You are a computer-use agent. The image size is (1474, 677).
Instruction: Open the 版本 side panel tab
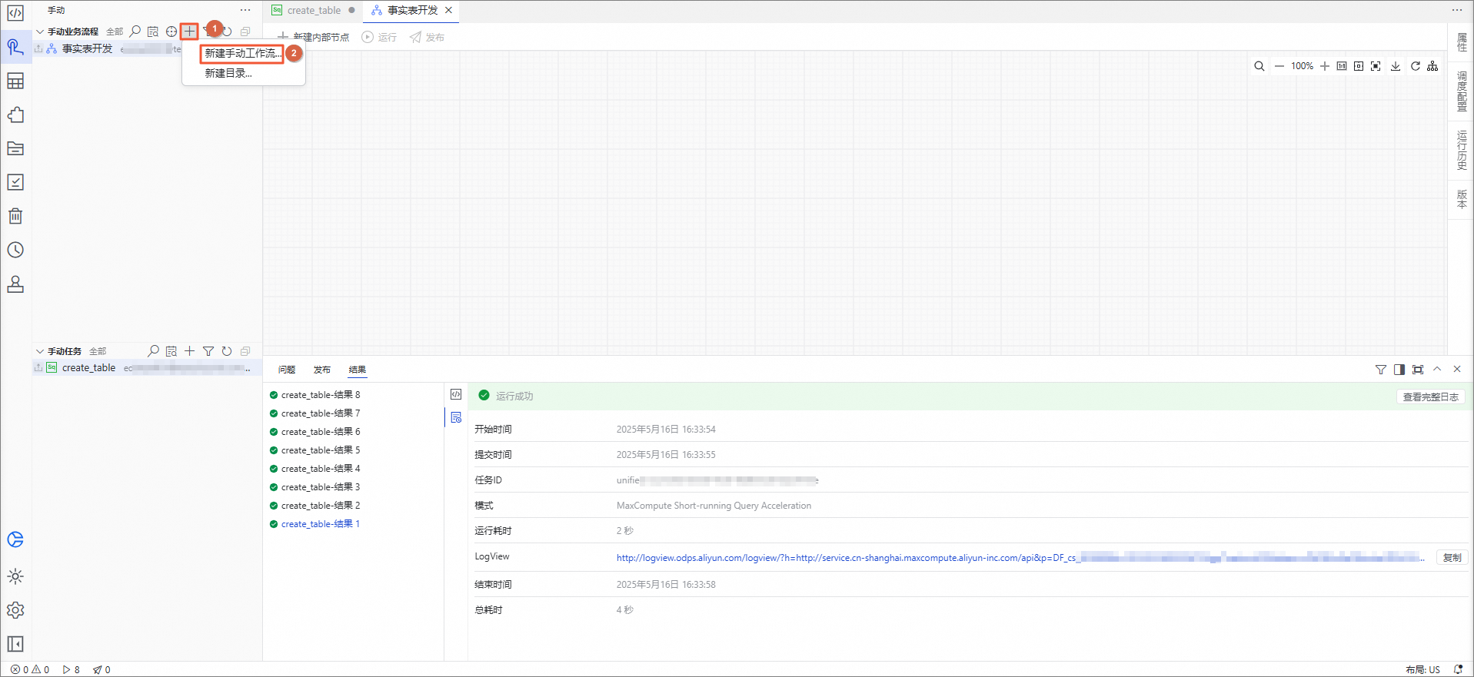click(x=1462, y=199)
